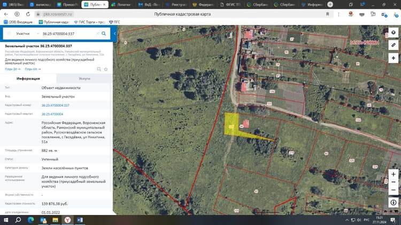This screenshot has height=225, width=401.
Task: Click the cadastral quarter link 36:25:4700004
Action: tap(52, 114)
